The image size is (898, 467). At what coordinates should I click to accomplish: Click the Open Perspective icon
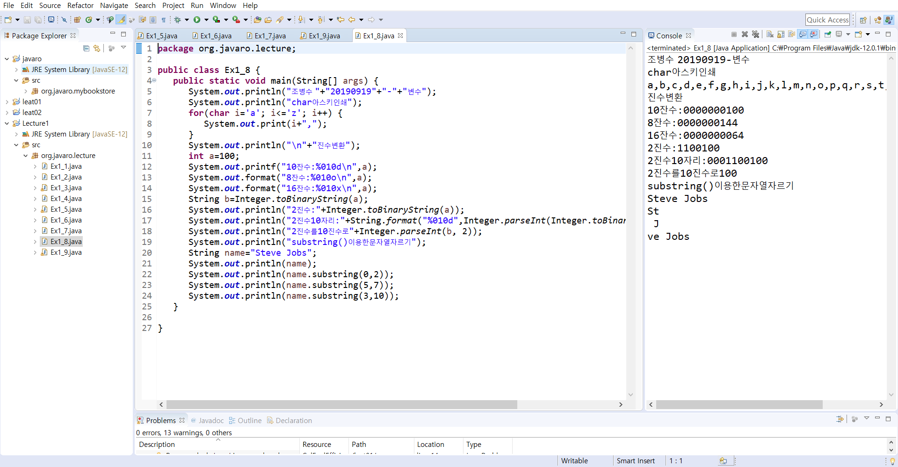tap(863, 20)
